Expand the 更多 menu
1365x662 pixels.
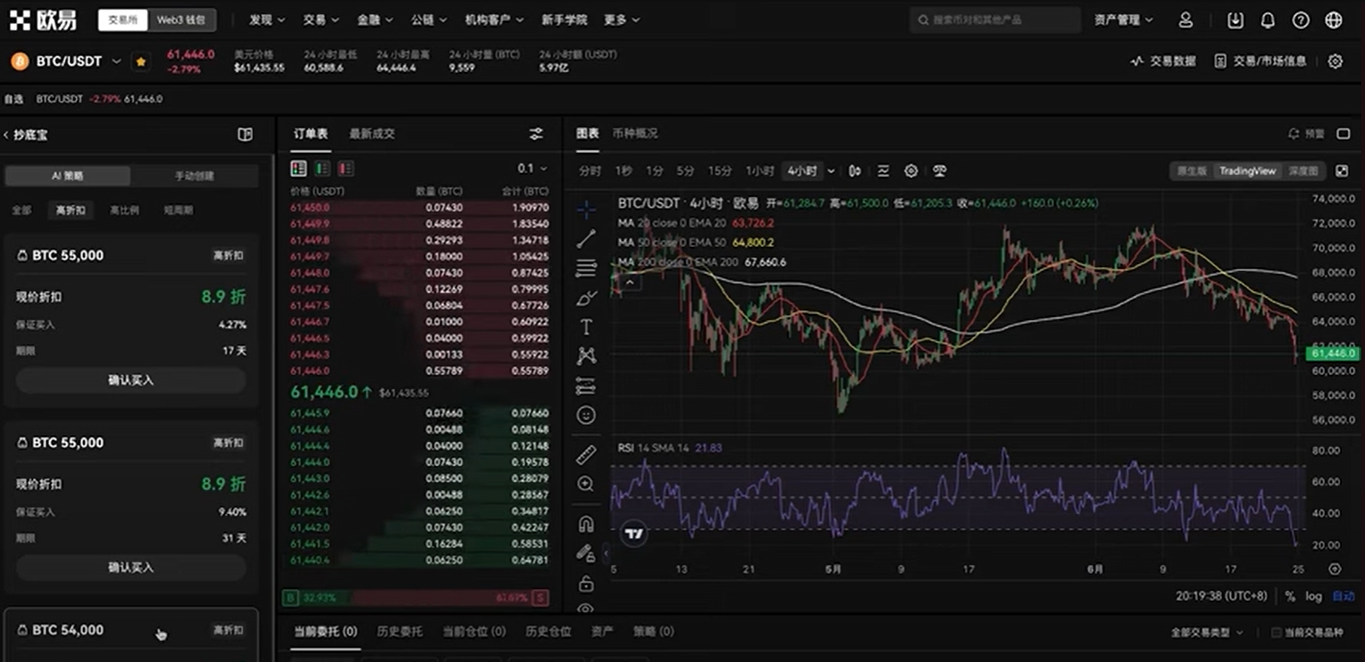tap(621, 20)
